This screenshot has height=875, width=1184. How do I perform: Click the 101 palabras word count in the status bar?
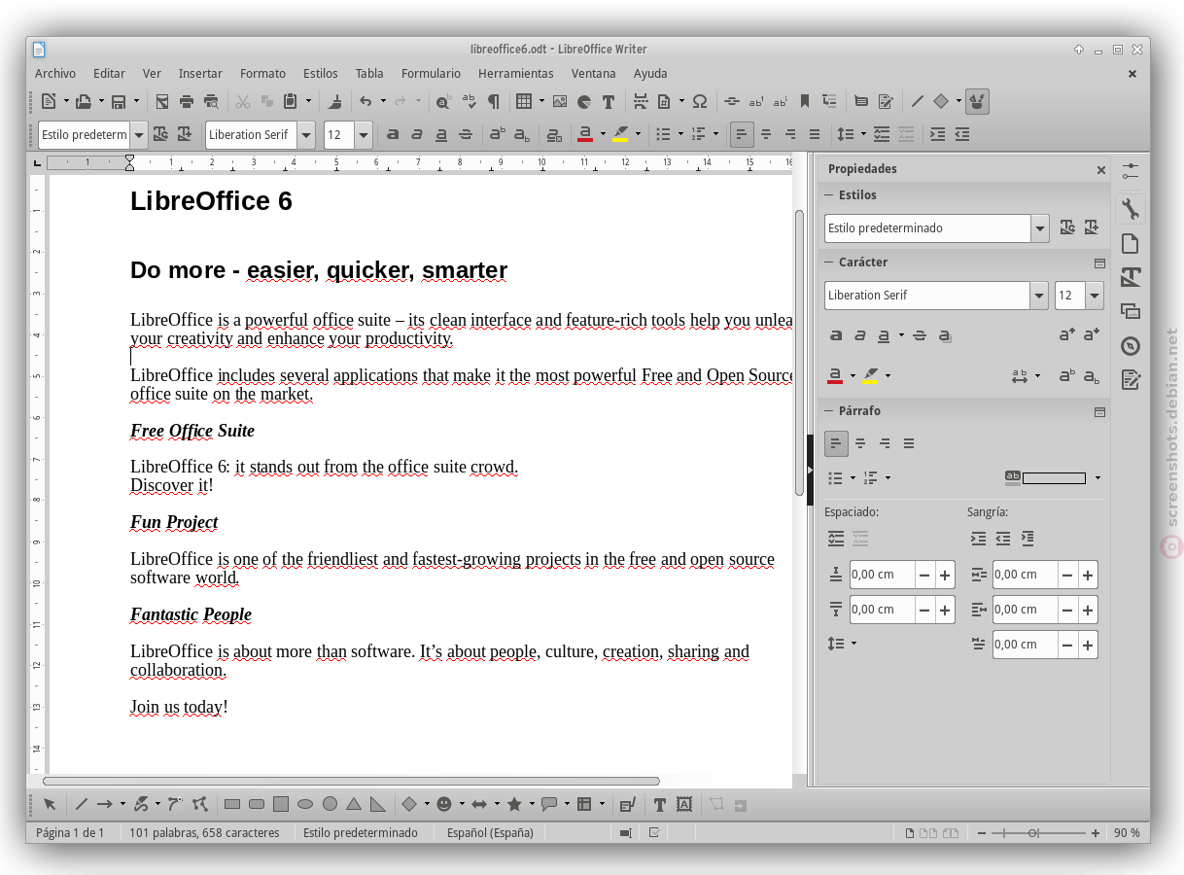pos(204,833)
